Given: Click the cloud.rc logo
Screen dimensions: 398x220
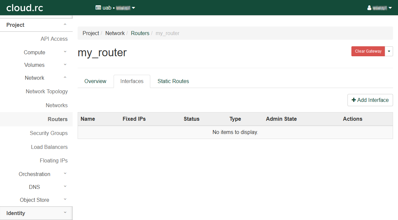Looking at the screenshot, I should [x=25, y=8].
